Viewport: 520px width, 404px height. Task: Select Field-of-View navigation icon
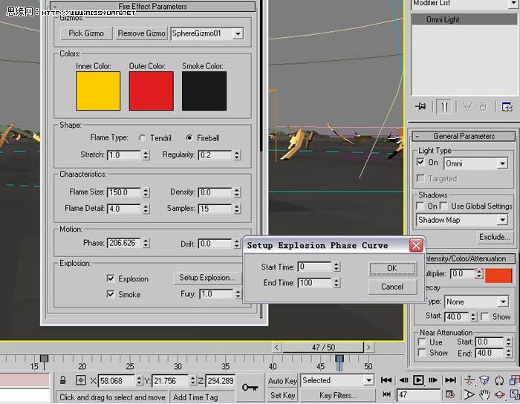pos(469,394)
